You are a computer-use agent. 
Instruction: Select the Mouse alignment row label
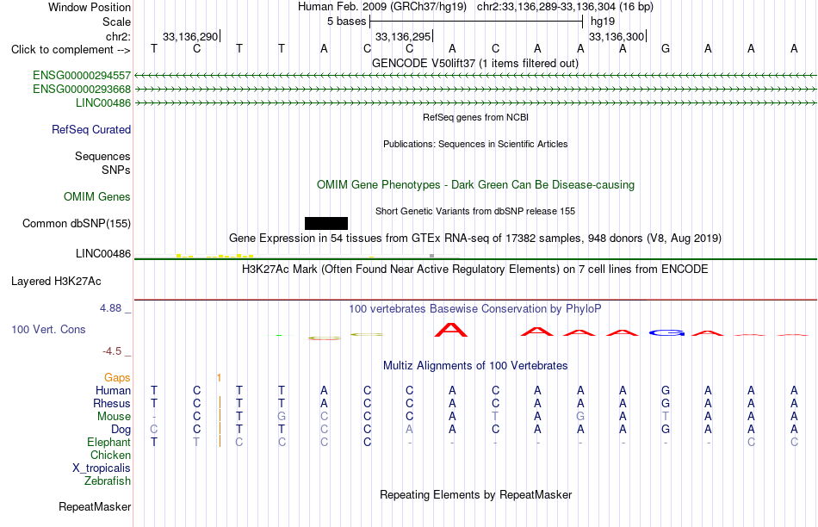[114, 417]
